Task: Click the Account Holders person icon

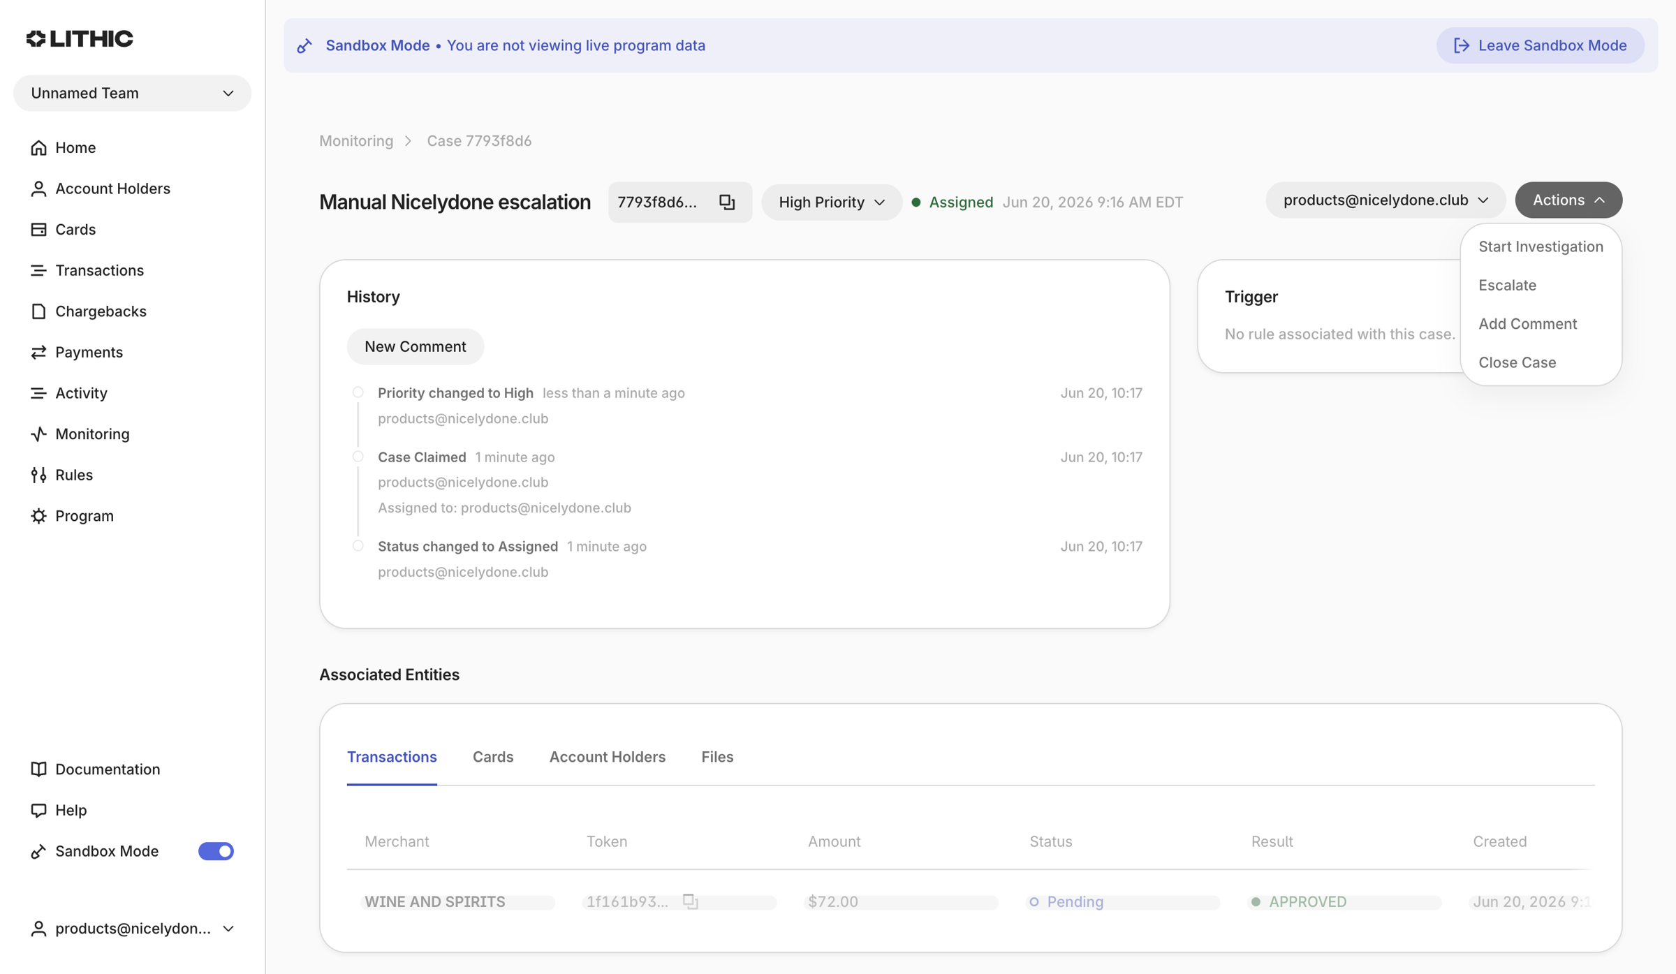Action: tap(38, 189)
